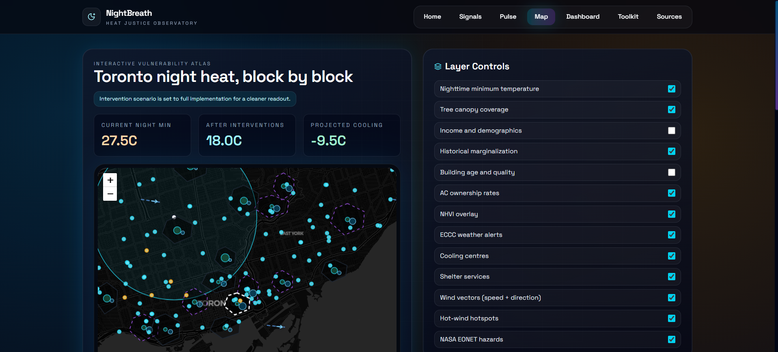This screenshot has height=352, width=778.
Task: Disable ECCC weather alerts layer
Action: click(x=671, y=235)
